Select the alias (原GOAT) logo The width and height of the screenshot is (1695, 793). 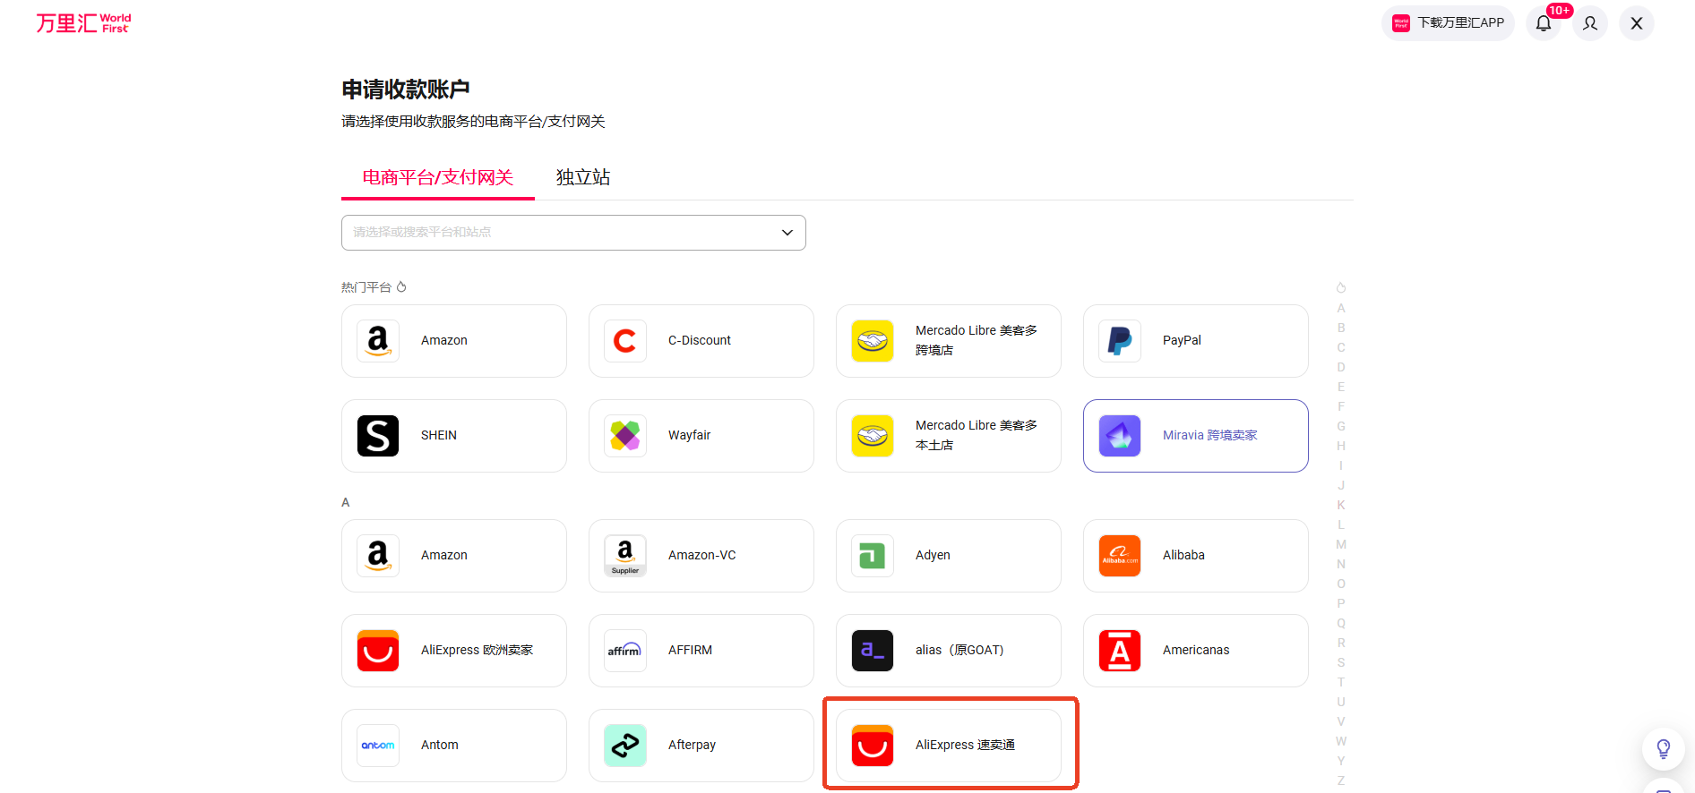[873, 651]
